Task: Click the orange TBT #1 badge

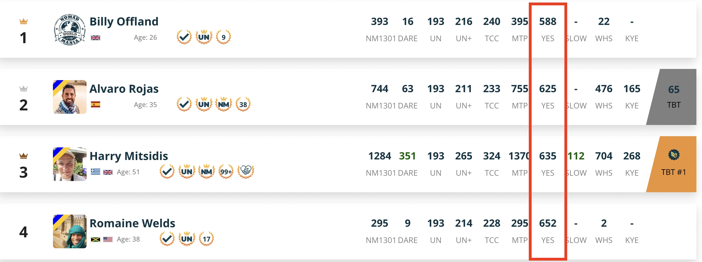Action: [x=673, y=164]
